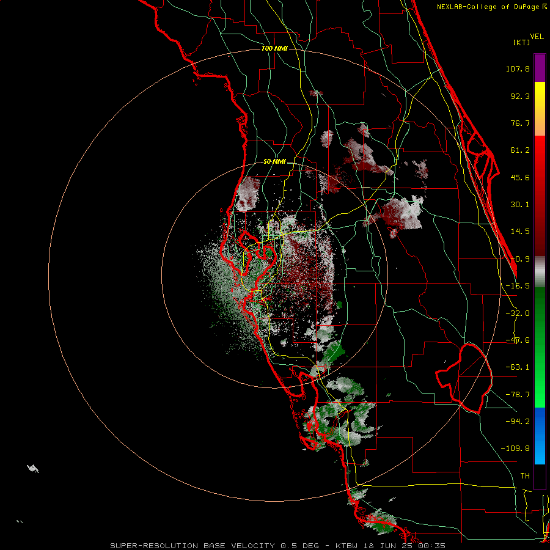Select the -47.6 velocity scale value
This screenshot has height=550, width=550.
[x=518, y=340]
